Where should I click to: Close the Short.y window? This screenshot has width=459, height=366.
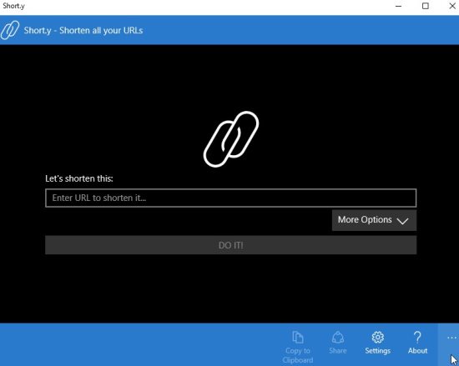click(x=452, y=6)
